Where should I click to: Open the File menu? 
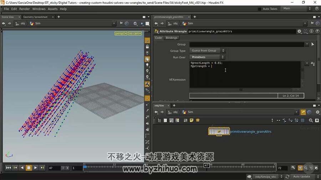pyautogui.click(x=6, y=9)
